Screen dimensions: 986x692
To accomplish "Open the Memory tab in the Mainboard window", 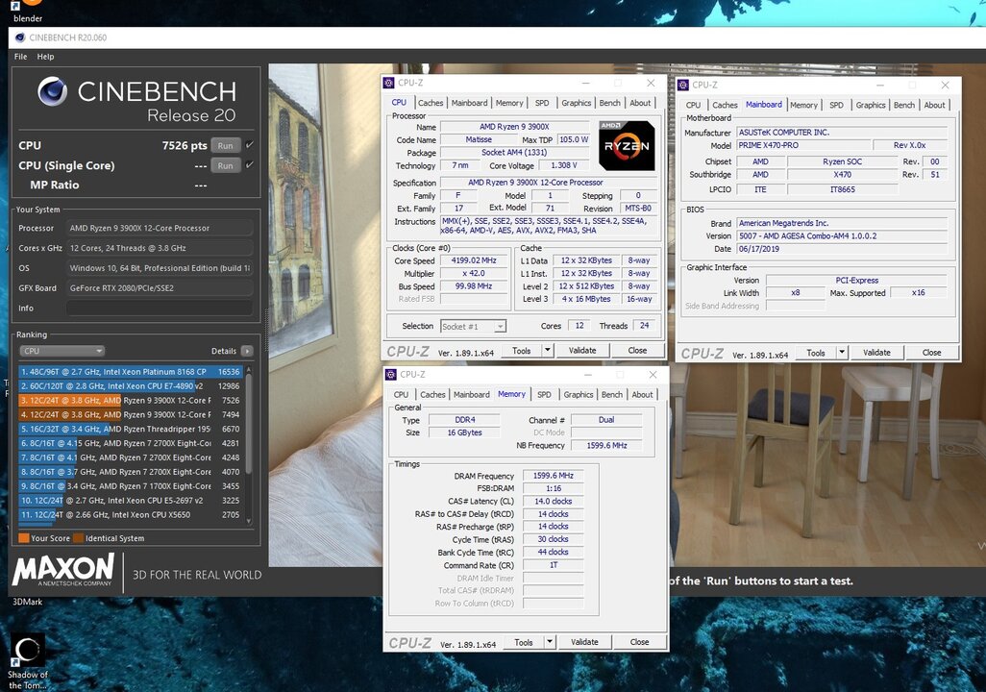I will 803,105.
